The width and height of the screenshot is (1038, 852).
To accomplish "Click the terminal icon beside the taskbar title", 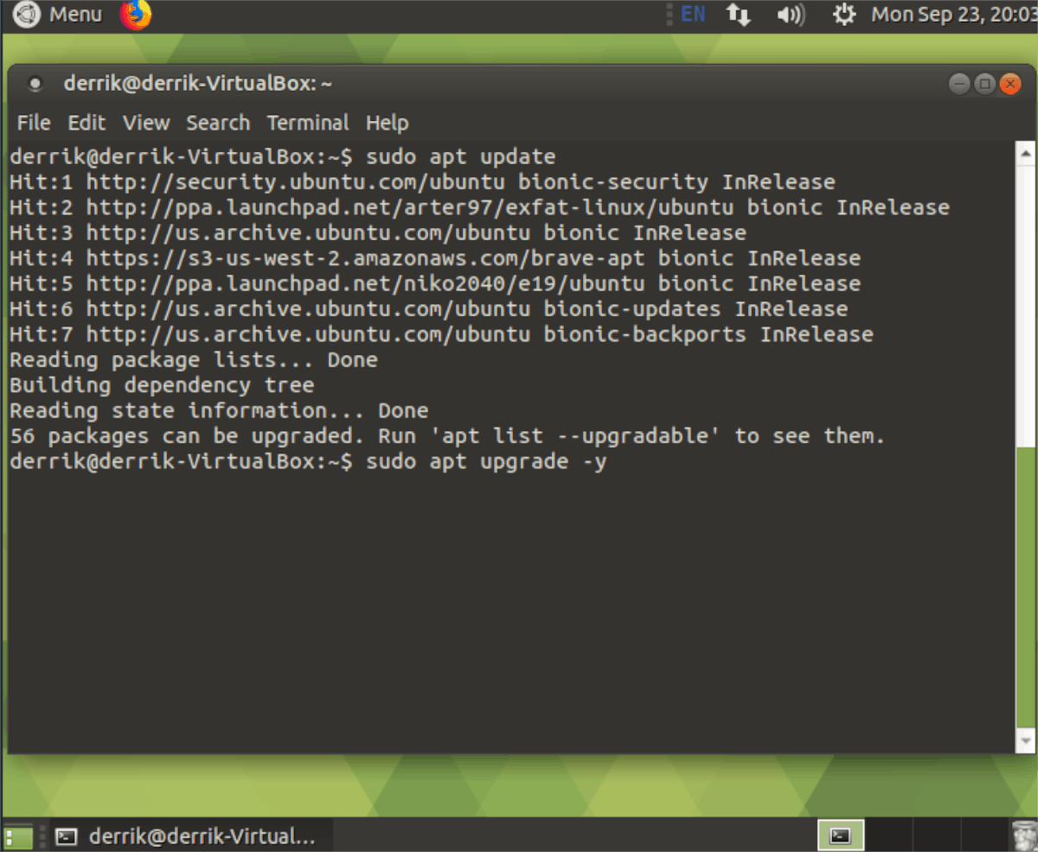I will coord(66,836).
